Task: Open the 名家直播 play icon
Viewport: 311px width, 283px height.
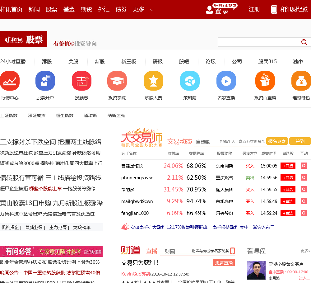Action: coord(226,81)
